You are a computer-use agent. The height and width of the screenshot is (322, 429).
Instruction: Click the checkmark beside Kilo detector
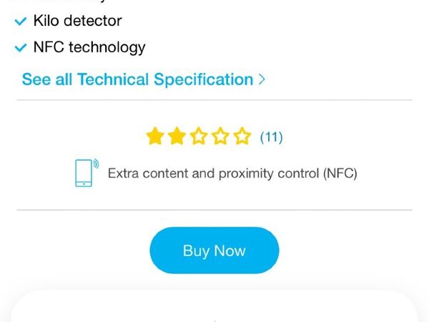tap(21, 21)
